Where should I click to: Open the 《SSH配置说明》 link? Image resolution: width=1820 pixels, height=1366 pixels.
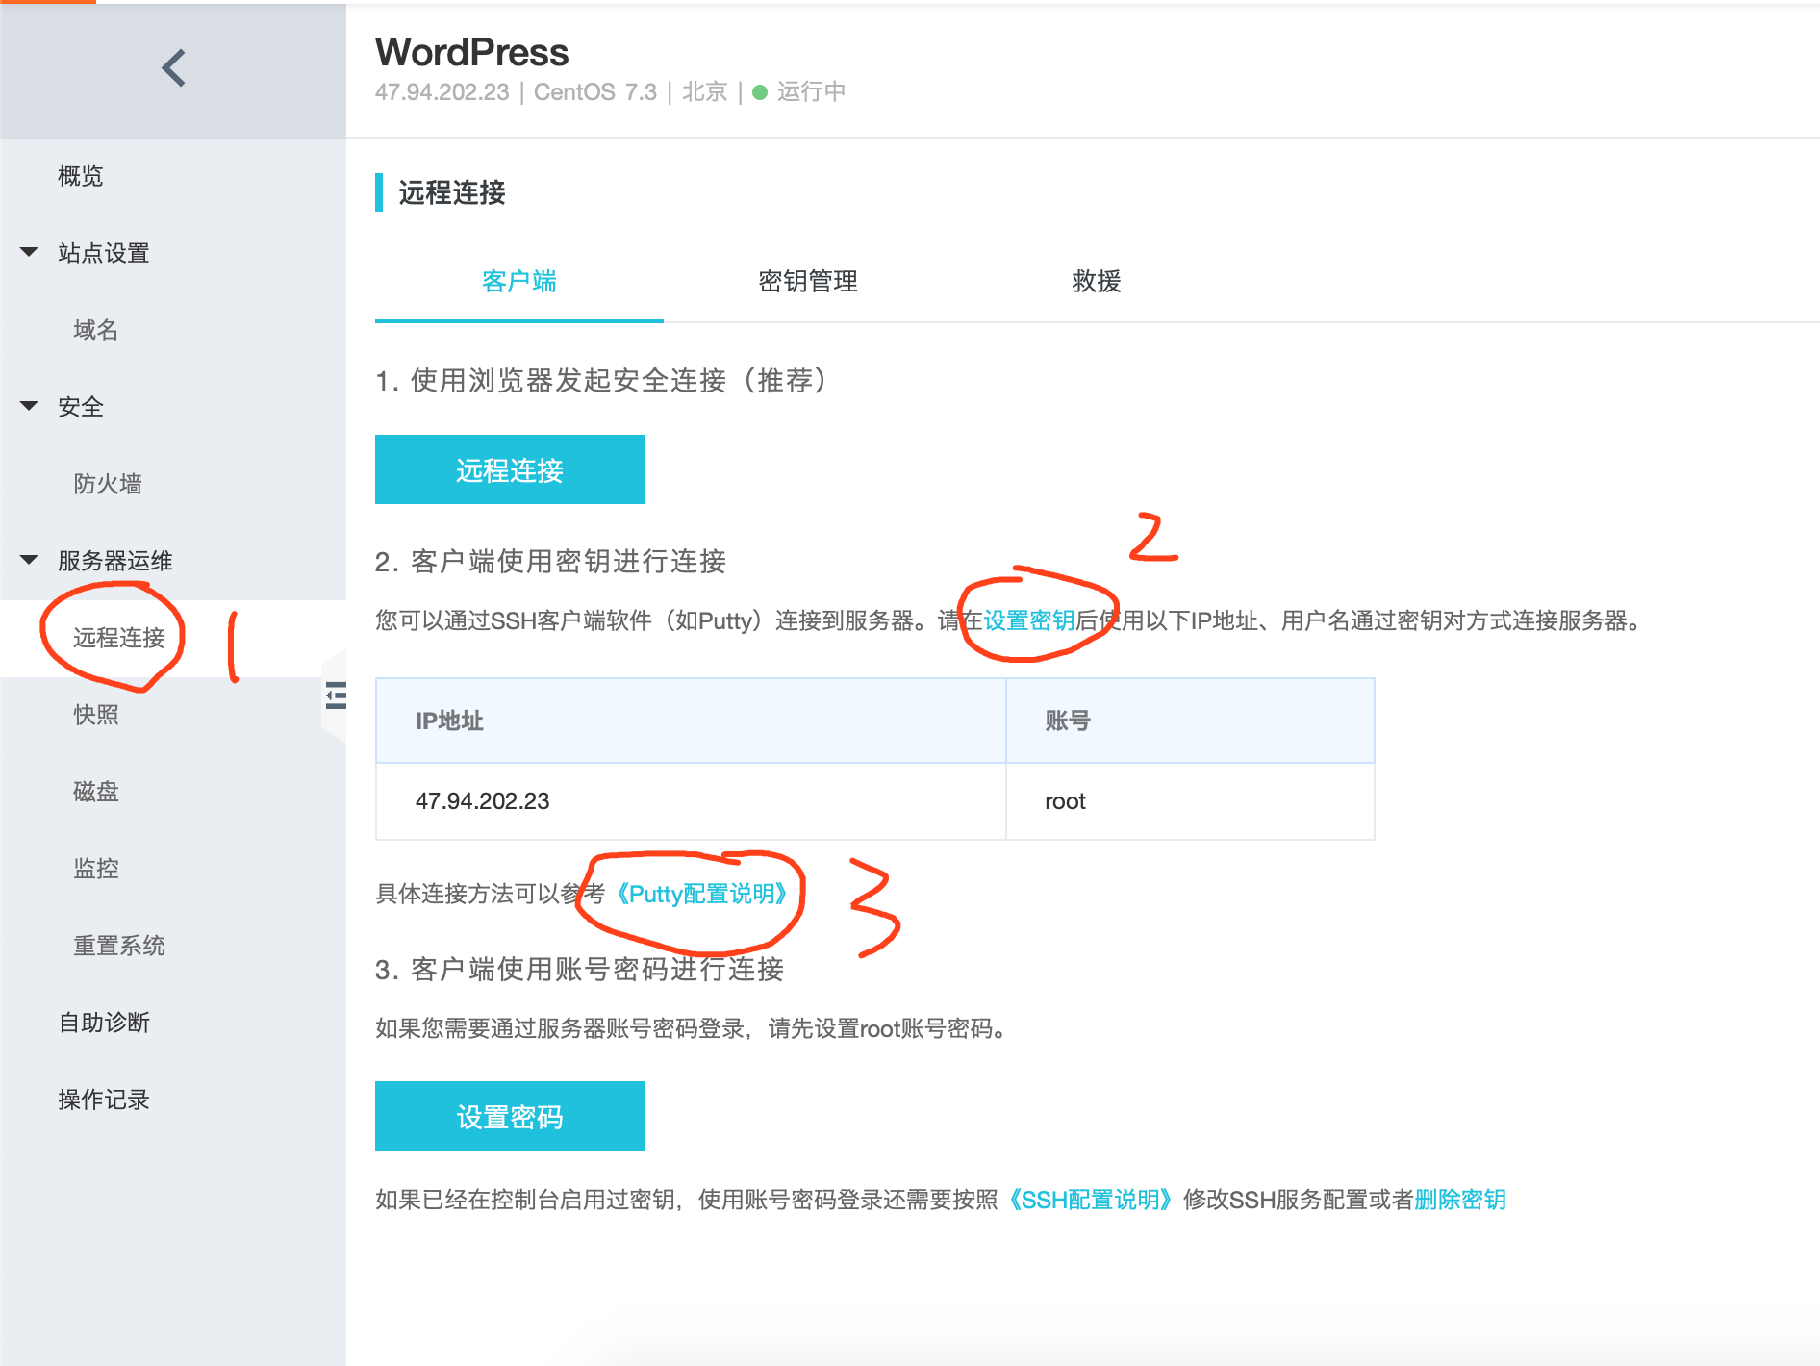(x=1092, y=1200)
